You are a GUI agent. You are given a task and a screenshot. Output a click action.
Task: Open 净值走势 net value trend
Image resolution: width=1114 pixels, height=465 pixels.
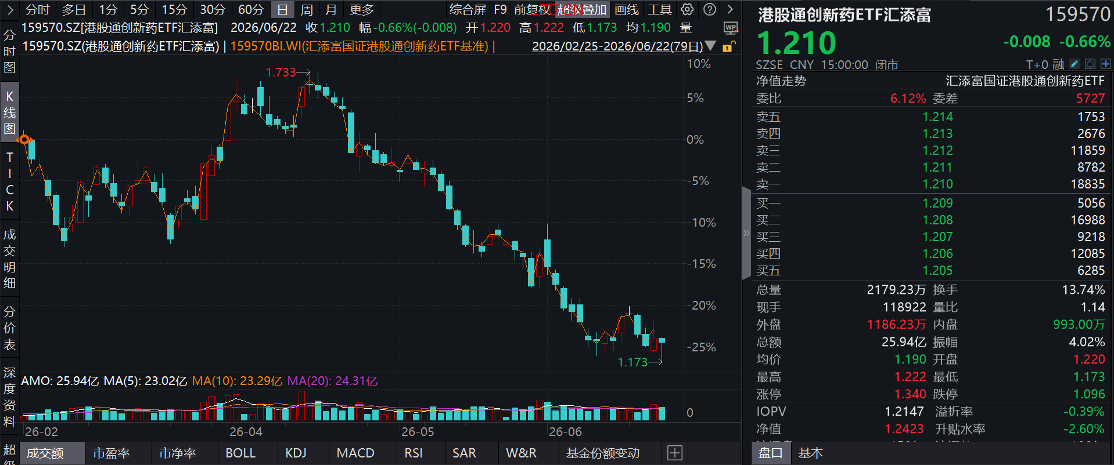tap(781, 81)
